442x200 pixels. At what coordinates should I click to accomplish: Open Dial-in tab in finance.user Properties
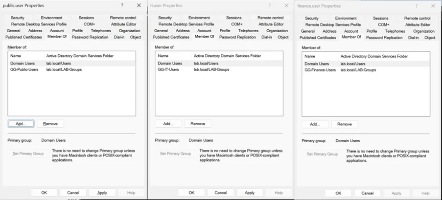pos(414,38)
